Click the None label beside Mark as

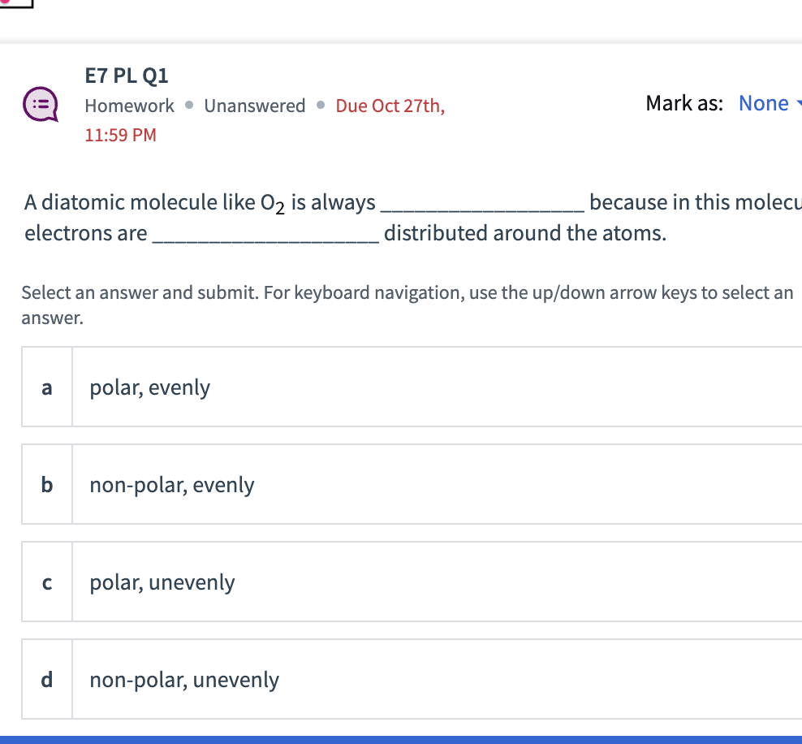[x=764, y=103]
